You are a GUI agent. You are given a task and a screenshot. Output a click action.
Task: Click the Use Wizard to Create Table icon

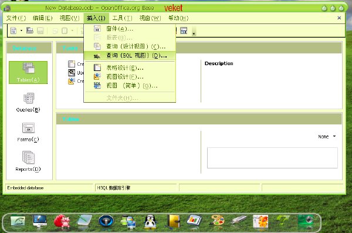pyautogui.click(x=72, y=72)
